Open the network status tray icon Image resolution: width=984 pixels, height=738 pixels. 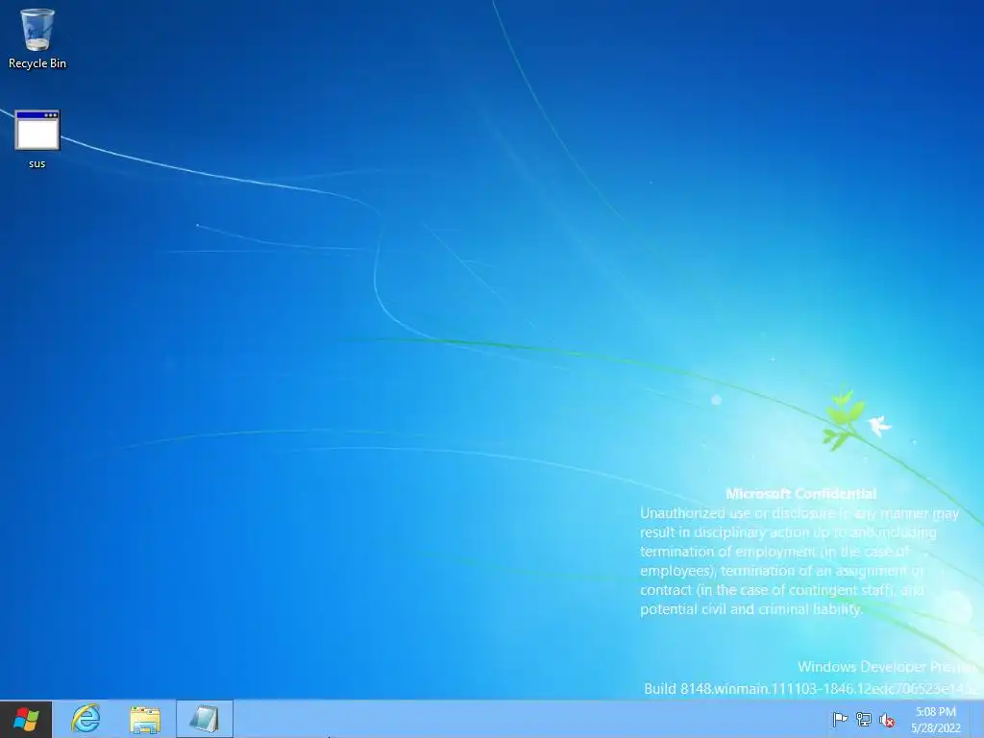coord(864,720)
